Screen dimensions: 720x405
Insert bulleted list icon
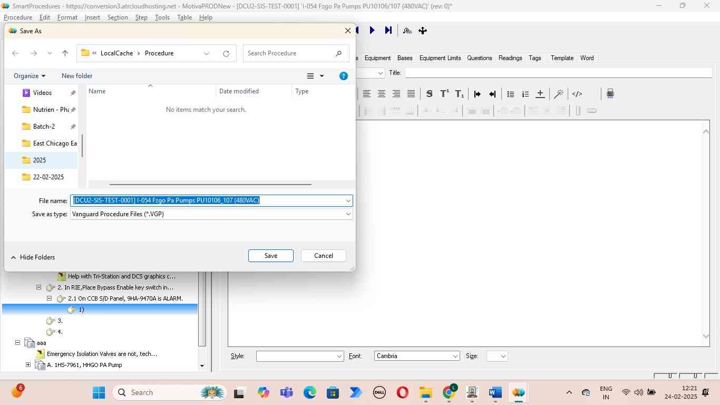[510, 94]
